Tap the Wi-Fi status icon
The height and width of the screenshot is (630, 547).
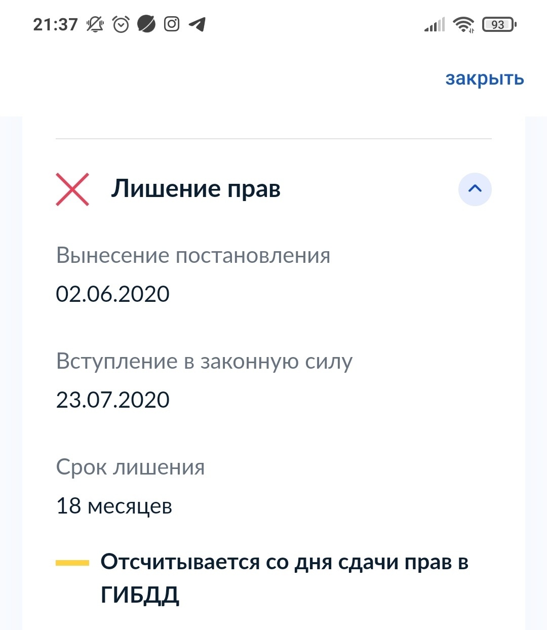click(463, 24)
